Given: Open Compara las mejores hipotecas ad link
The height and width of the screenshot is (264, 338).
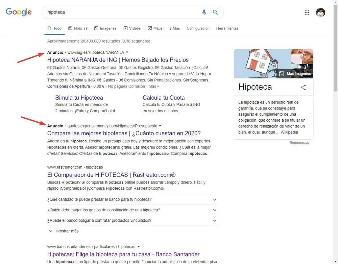Looking at the screenshot, I should 124,133.
